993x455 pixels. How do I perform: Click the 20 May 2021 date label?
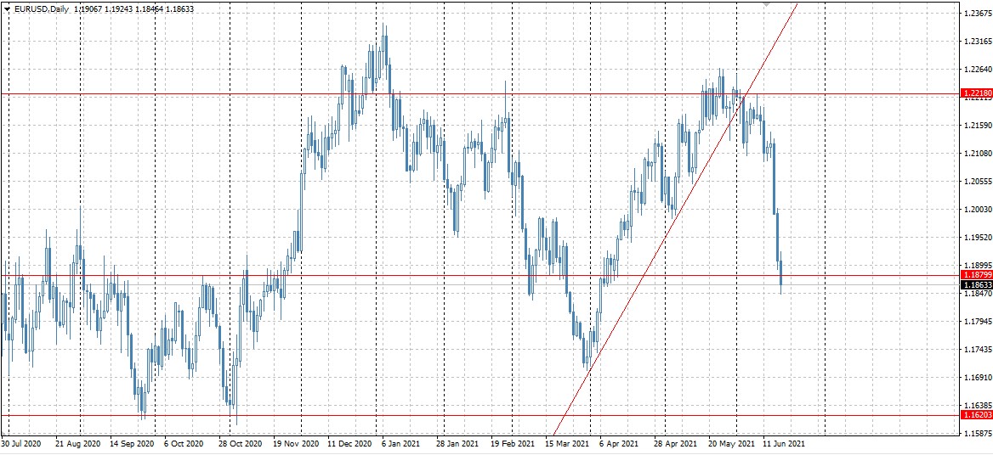coord(732,444)
